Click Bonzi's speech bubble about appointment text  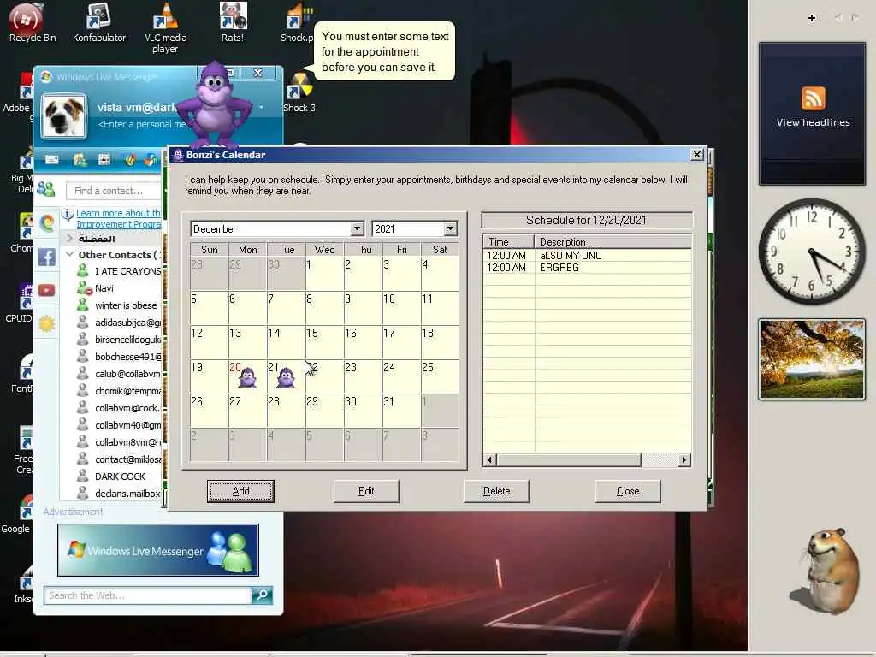[385, 51]
